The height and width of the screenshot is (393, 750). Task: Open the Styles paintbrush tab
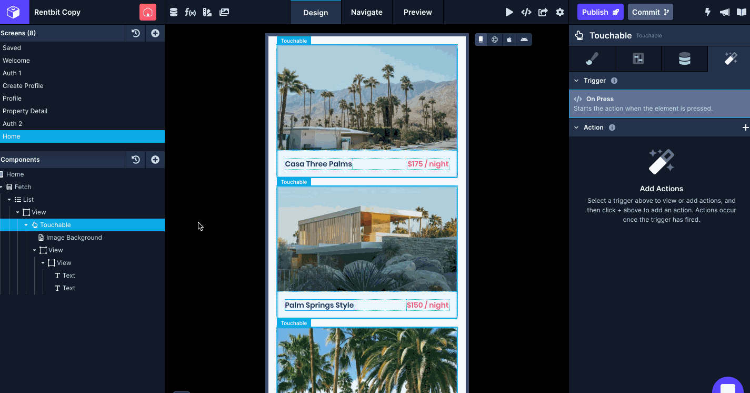[592, 58]
